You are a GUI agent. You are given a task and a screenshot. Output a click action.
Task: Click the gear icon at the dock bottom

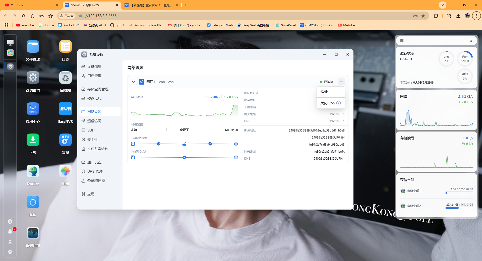pos(10,252)
